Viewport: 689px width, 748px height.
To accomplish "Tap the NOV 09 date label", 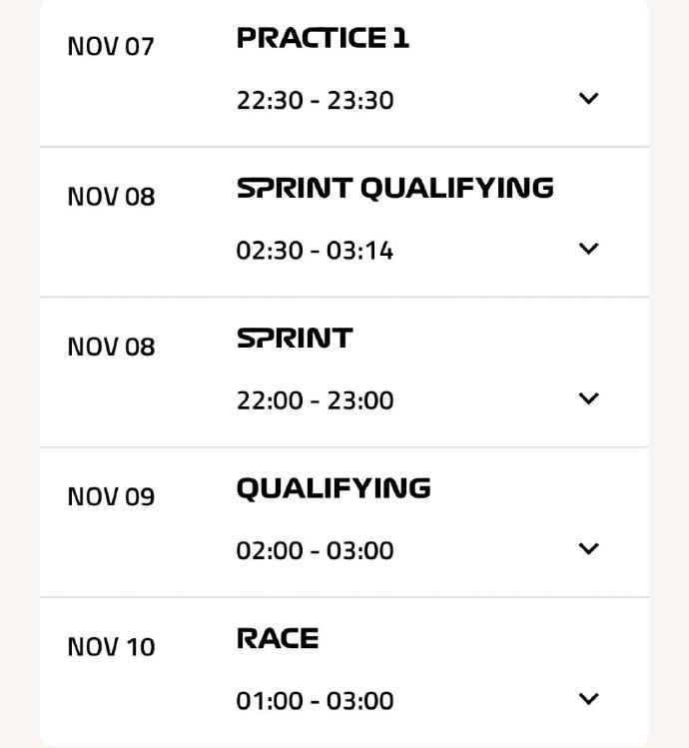I will point(111,496).
